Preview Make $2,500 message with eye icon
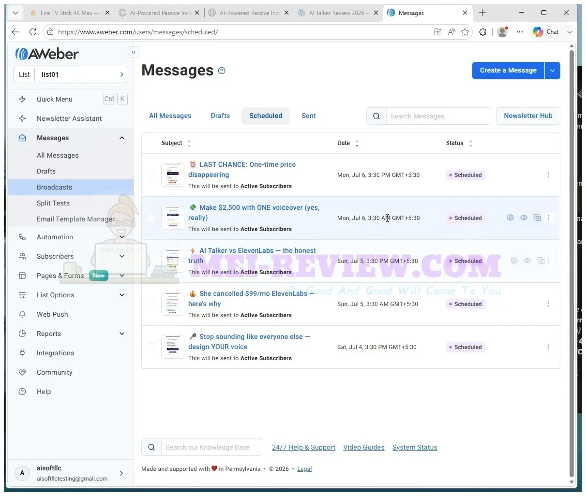586x496 pixels. [x=524, y=218]
